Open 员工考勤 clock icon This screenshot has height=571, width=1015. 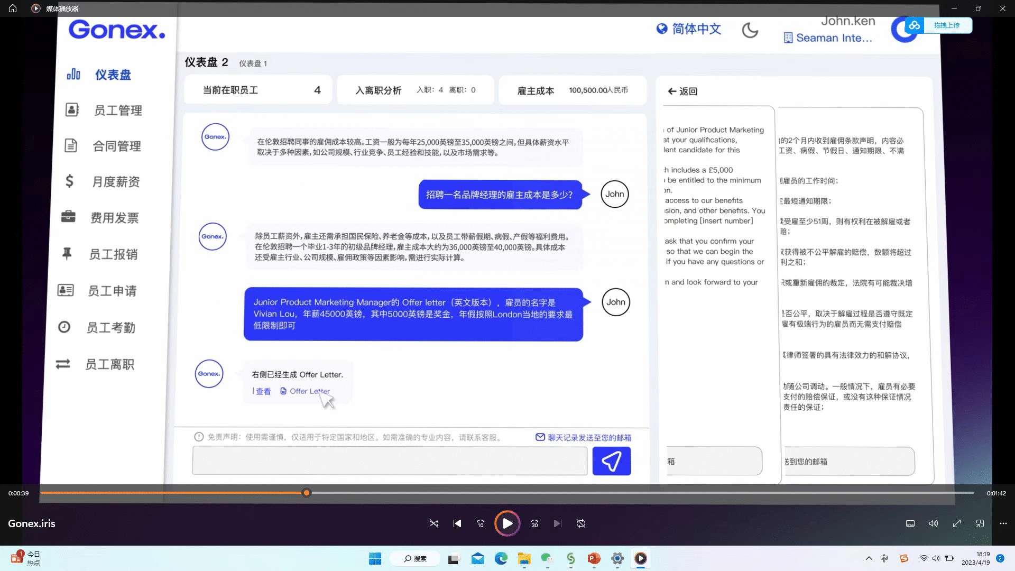(65, 327)
